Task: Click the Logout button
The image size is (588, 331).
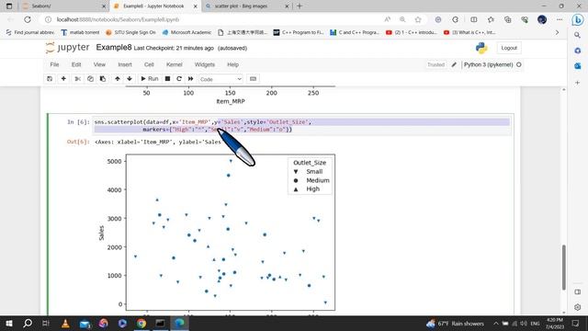Action: pos(509,48)
